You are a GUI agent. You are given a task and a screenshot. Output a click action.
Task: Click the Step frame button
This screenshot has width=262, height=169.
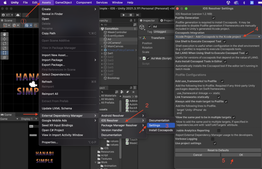(138, 15)
